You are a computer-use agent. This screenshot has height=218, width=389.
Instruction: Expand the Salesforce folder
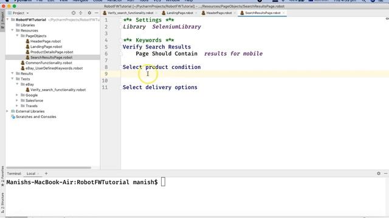[17, 101]
